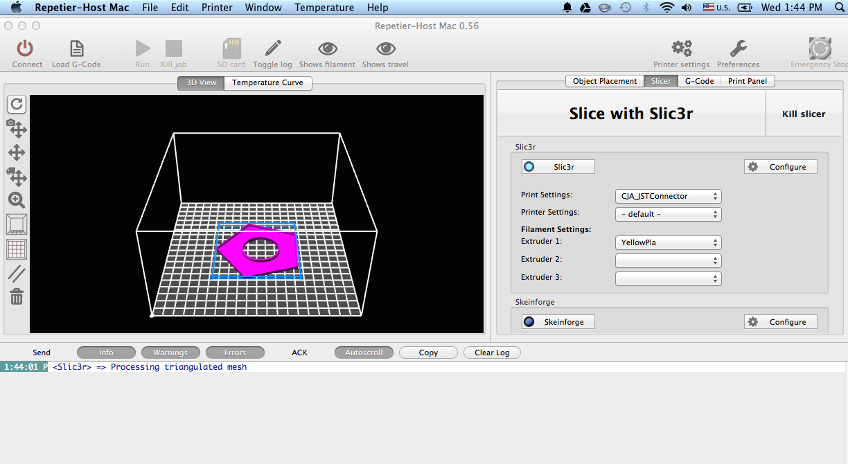Select the move object tool
Image resolution: width=848 pixels, height=464 pixels.
17,177
